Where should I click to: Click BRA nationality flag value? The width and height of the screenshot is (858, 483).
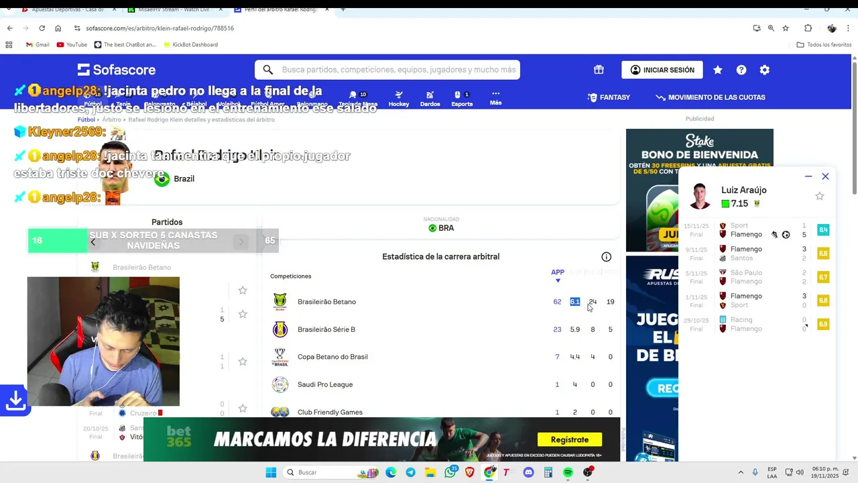(x=441, y=228)
